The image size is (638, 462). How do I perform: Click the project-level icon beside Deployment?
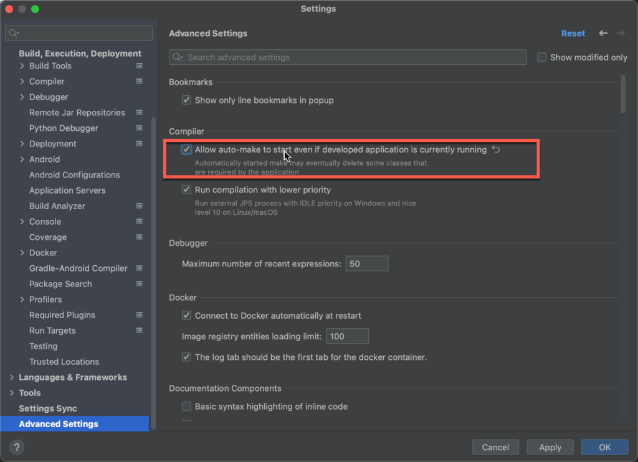(x=139, y=144)
